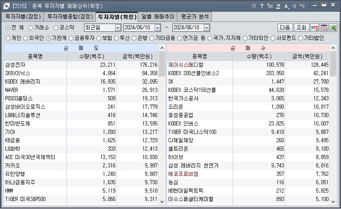Image resolution: width=341 pixels, height=209 pixels.
Task: Click the 순매도 list scroll up arrow
Action: [162, 48]
